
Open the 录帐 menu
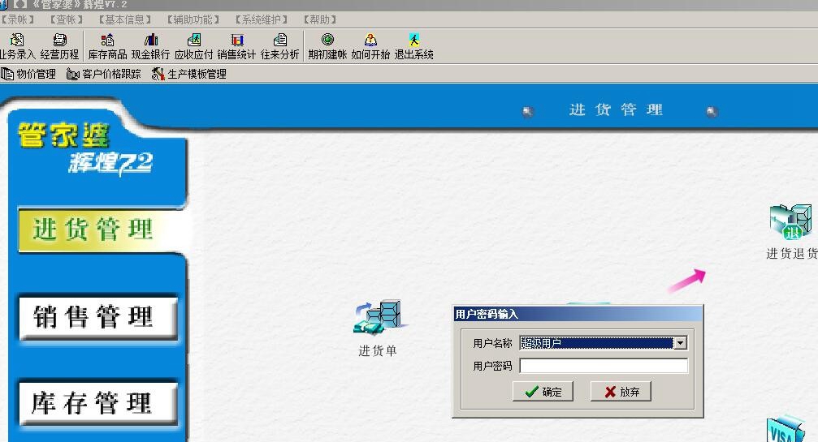pyautogui.click(x=17, y=19)
